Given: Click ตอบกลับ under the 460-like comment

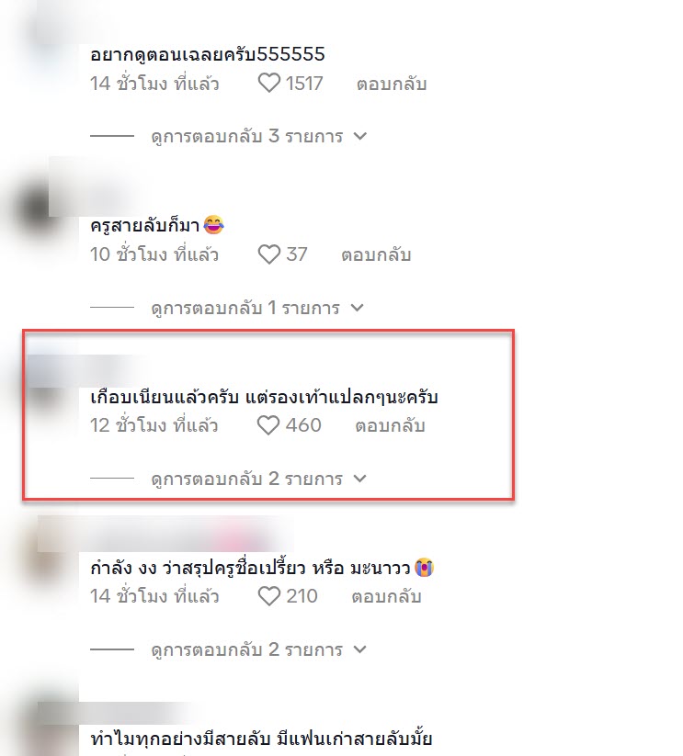Looking at the screenshot, I should 390,425.
